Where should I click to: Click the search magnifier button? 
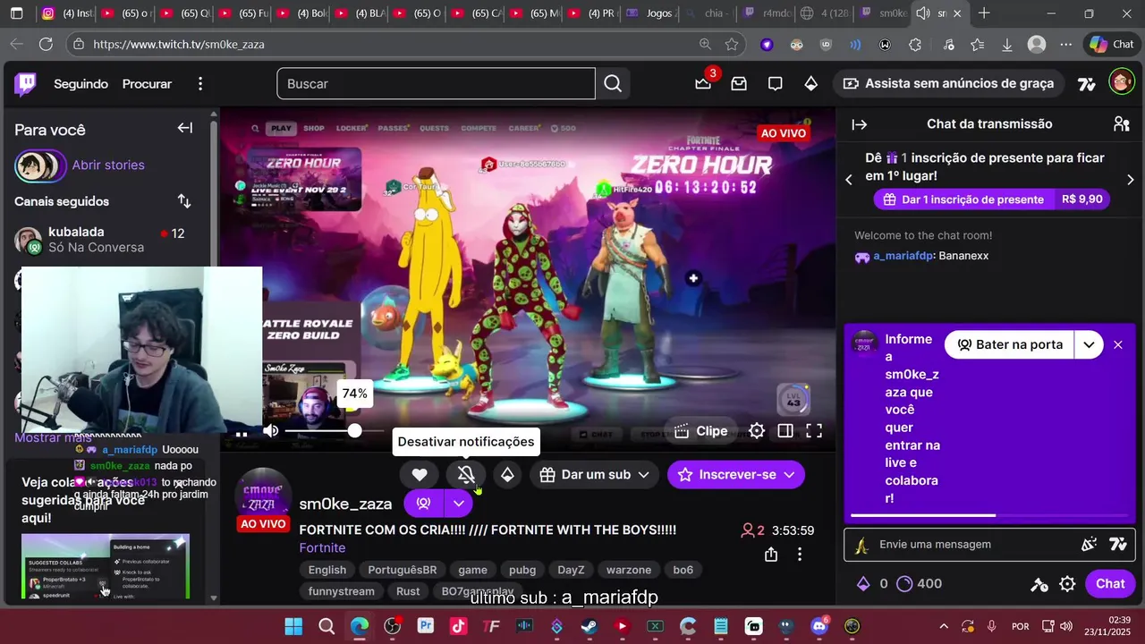point(613,83)
